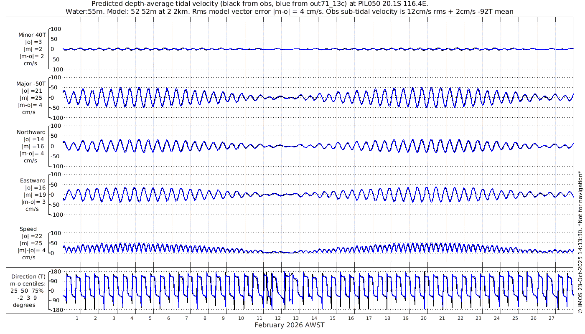Screen dimensions: 585x334
Task: Select the "Speed" panel label
Action: 28,229
